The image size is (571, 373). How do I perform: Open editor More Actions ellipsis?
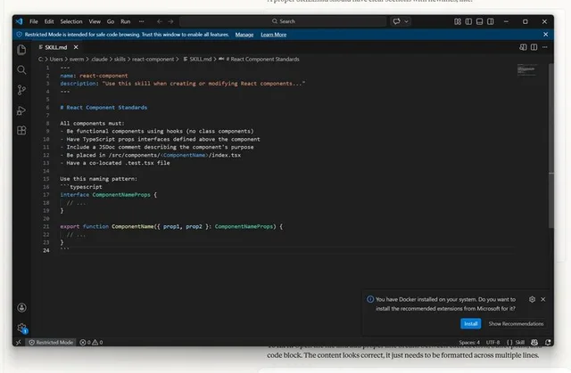click(545, 47)
